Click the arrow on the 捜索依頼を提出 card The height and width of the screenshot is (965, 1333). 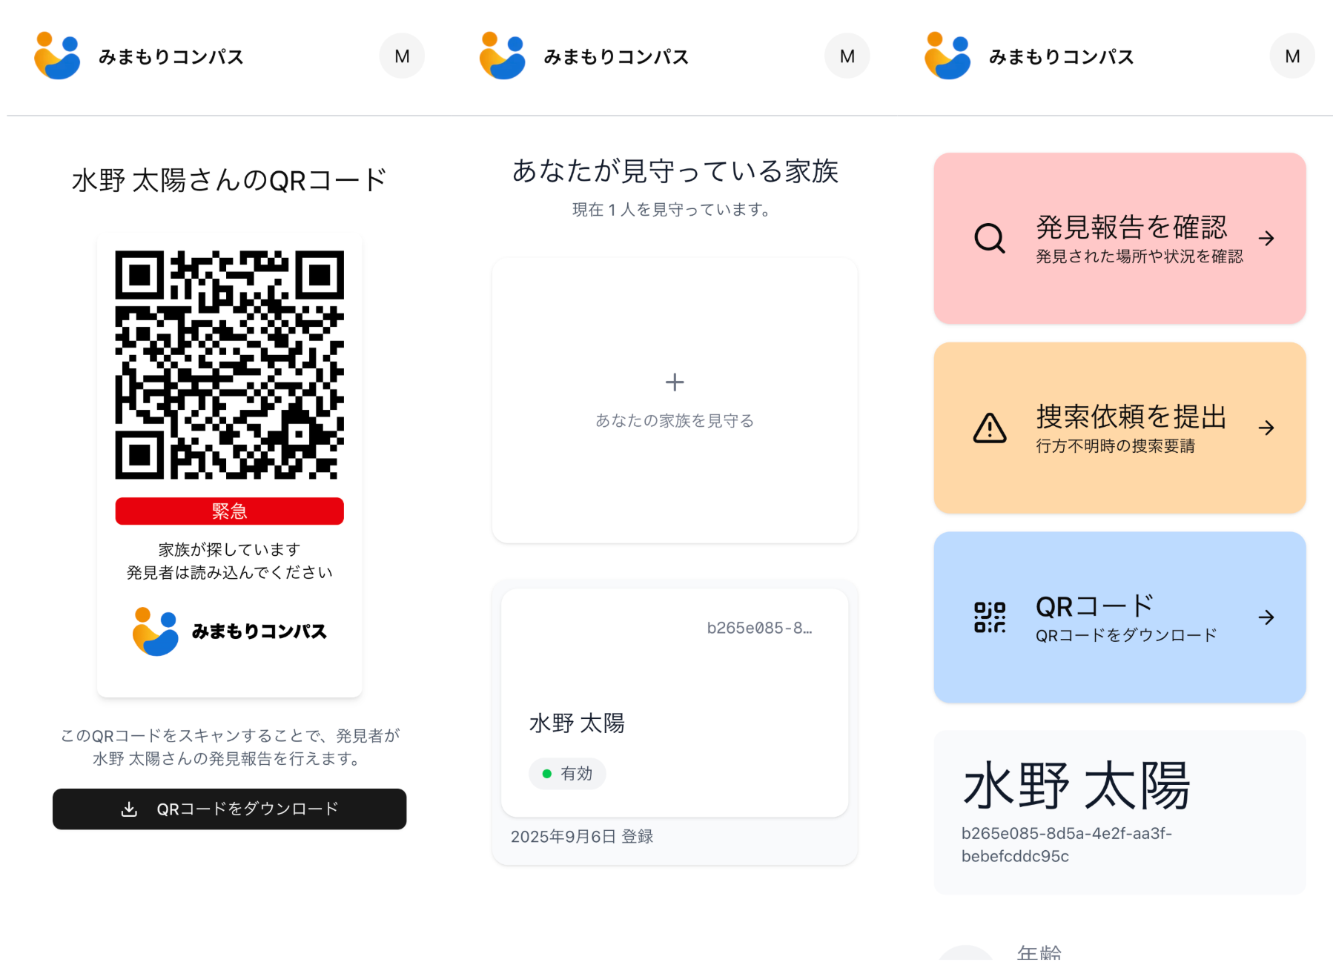(1266, 428)
